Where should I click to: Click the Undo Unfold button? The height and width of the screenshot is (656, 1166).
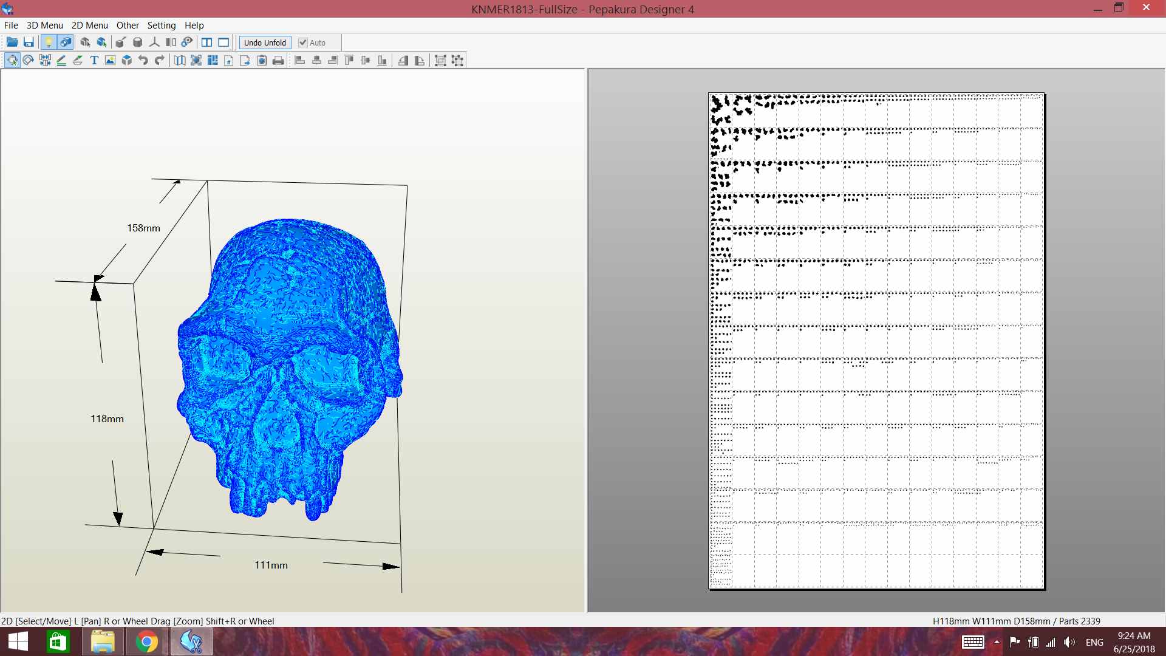coord(265,43)
